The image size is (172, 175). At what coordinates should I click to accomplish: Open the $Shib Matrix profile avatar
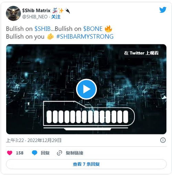tap(13, 13)
